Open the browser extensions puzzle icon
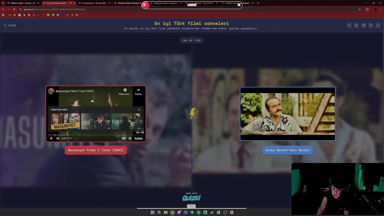This screenshot has width=384, height=216. click(367, 9)
